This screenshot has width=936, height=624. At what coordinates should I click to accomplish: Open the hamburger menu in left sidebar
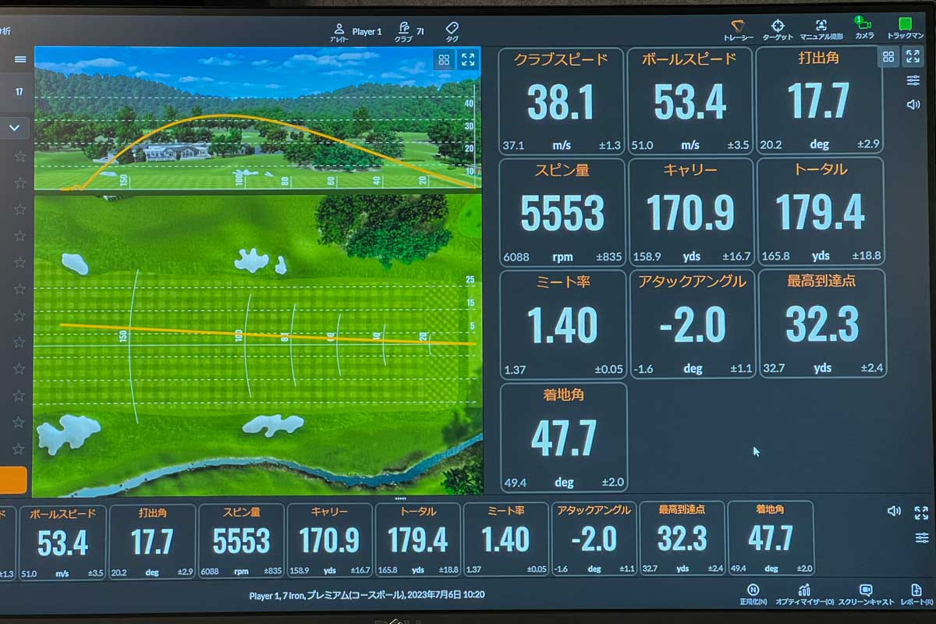click(20, 58)
